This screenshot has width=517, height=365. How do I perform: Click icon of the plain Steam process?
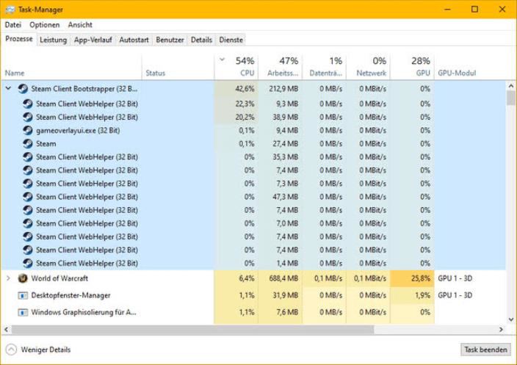[x=28, y=144]
